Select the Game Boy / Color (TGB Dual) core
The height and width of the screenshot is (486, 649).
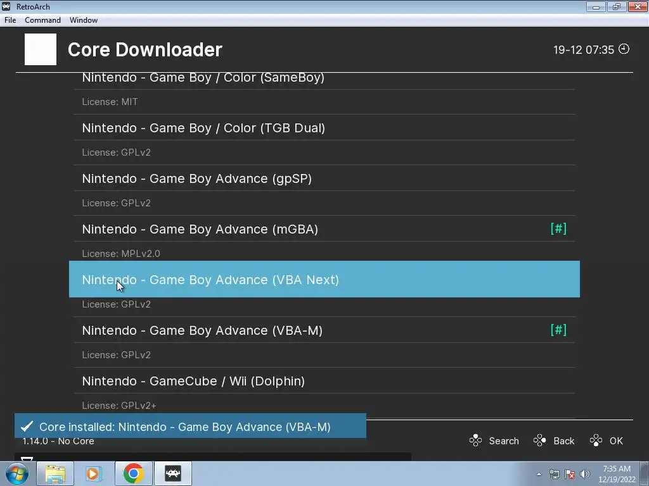[x=324, y=128]
